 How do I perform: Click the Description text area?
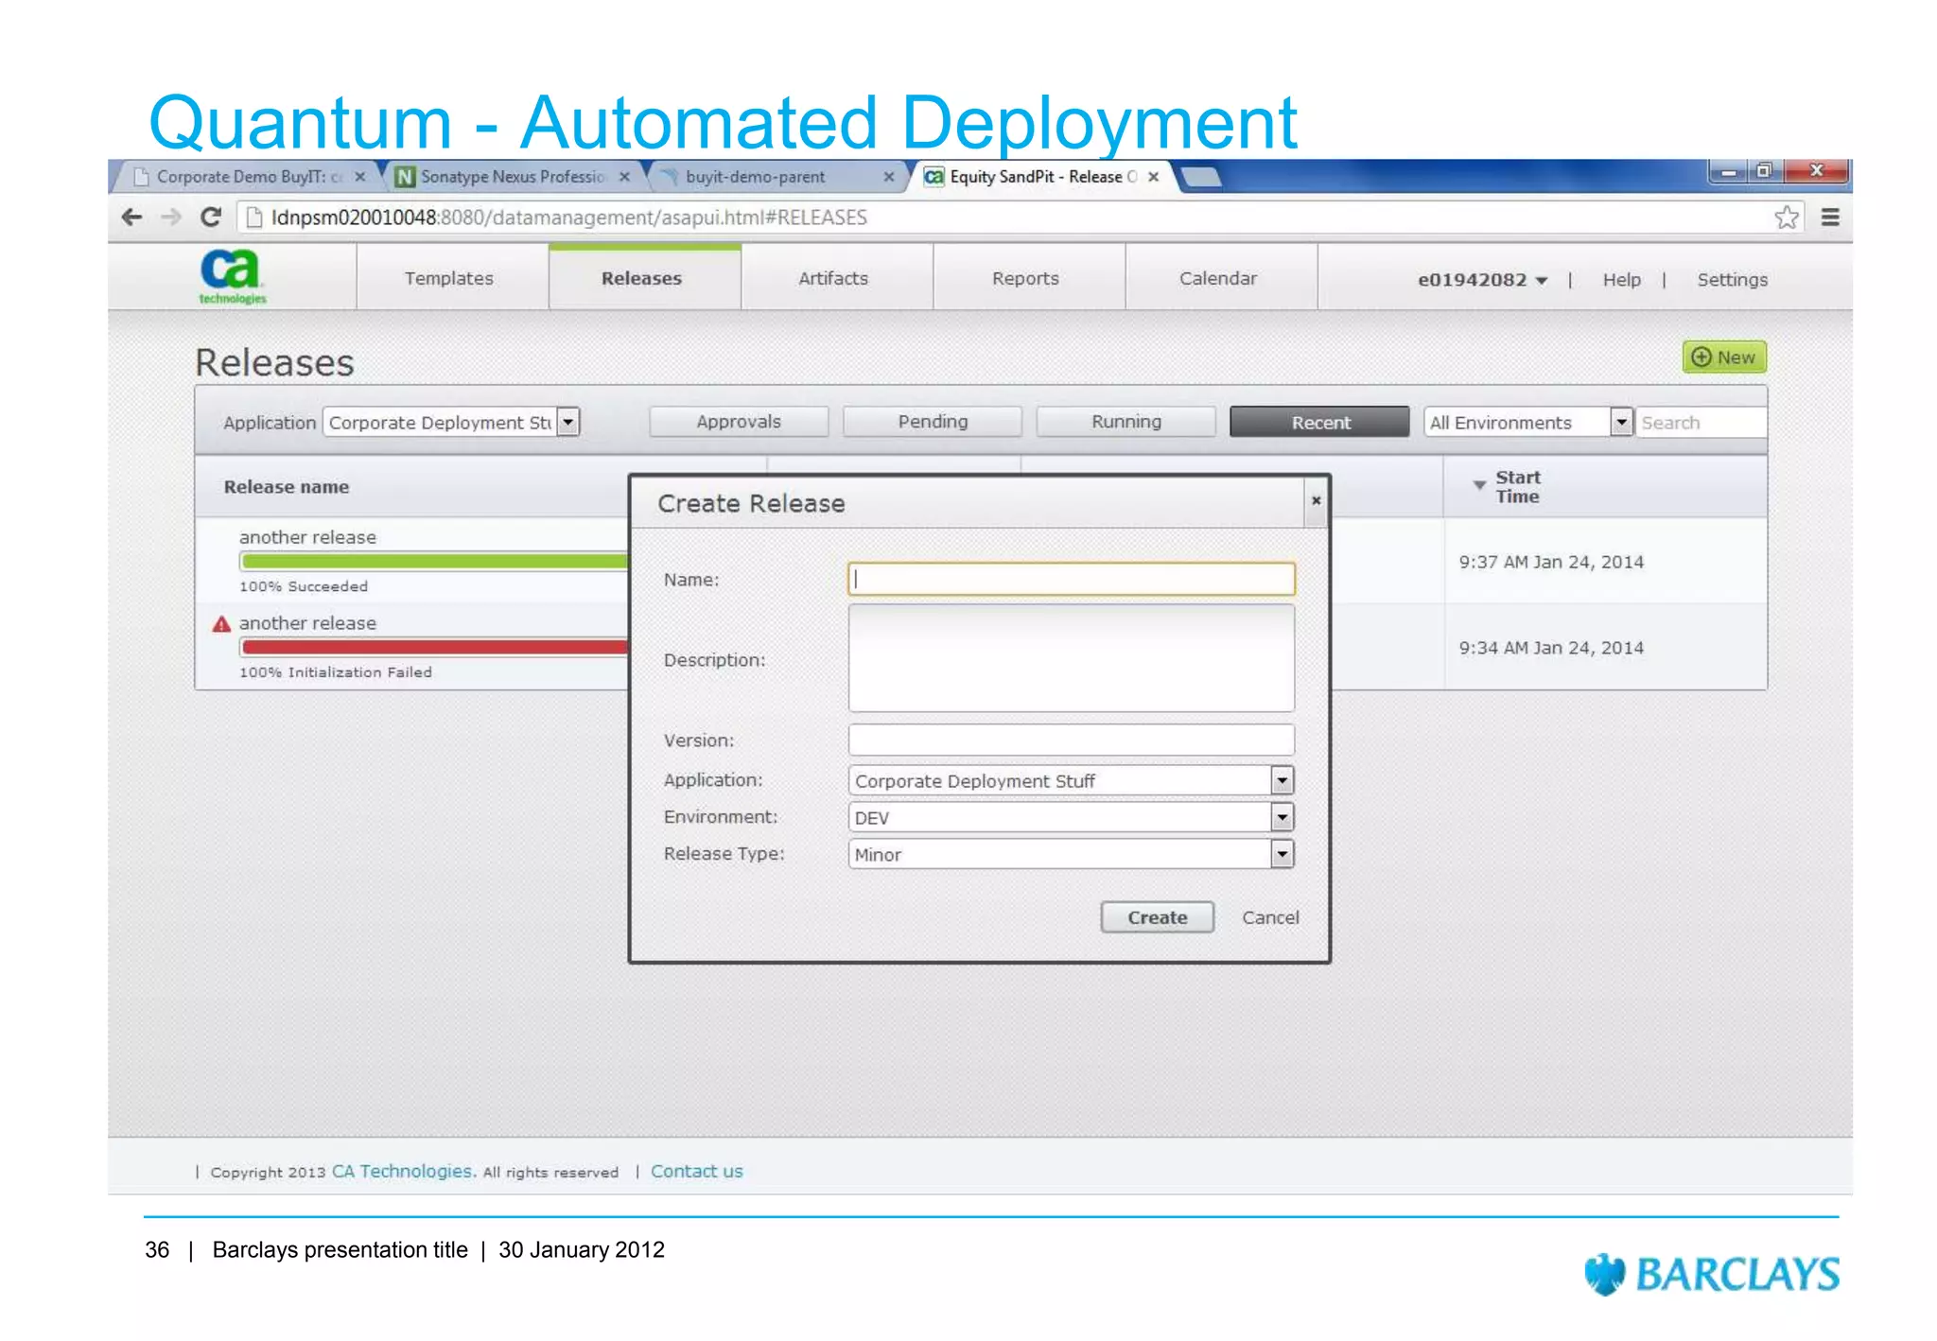pyautogui.click(x=1071, y=659)
